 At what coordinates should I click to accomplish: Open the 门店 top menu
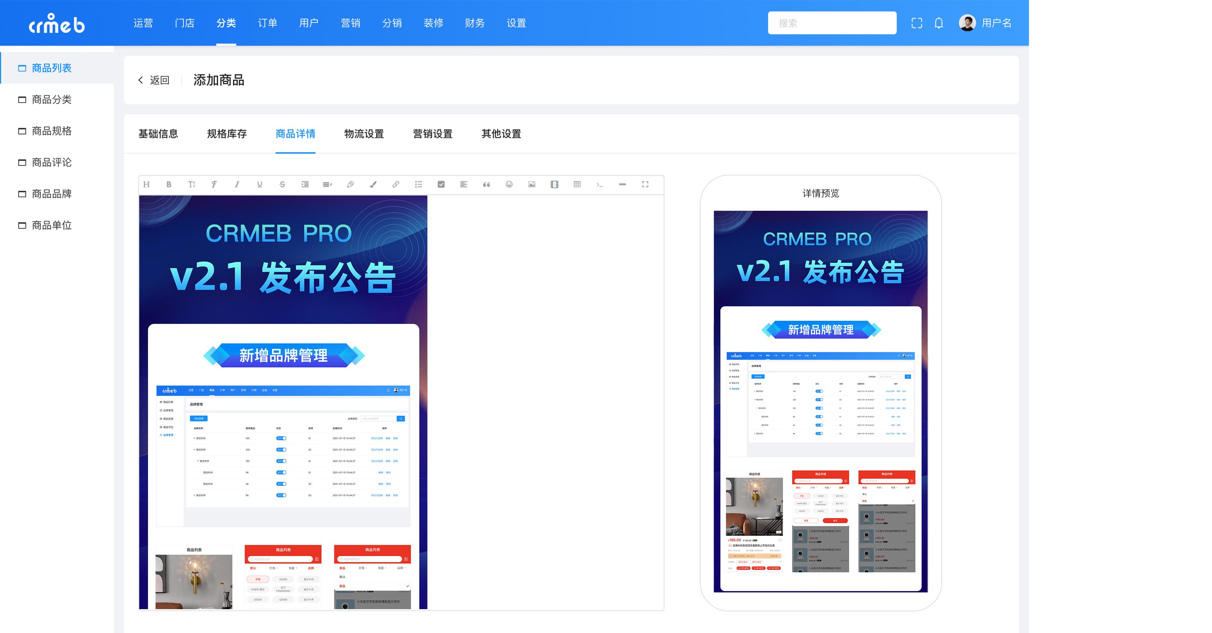click(x=184, y=23)
